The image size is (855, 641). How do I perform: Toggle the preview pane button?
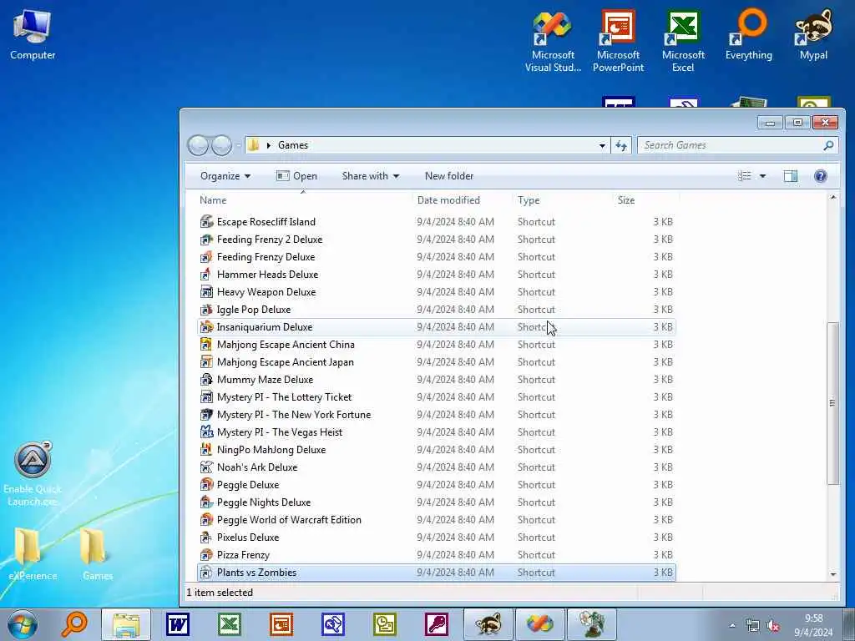point(790,176)
